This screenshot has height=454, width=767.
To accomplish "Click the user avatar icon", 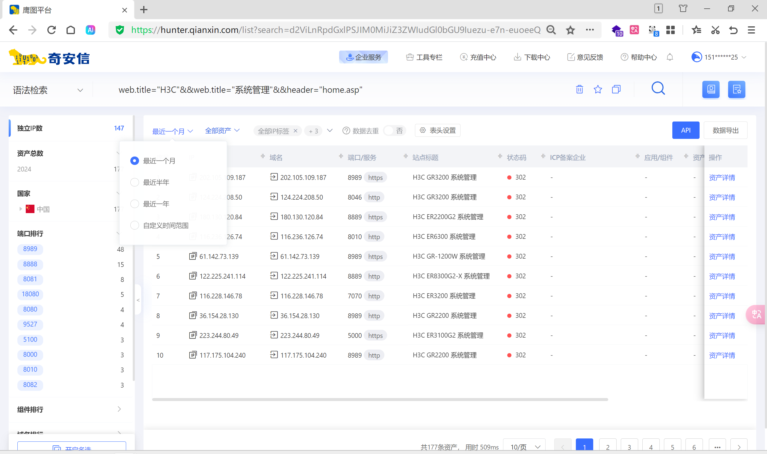I will pyautogui.click(x=696, y=57).
